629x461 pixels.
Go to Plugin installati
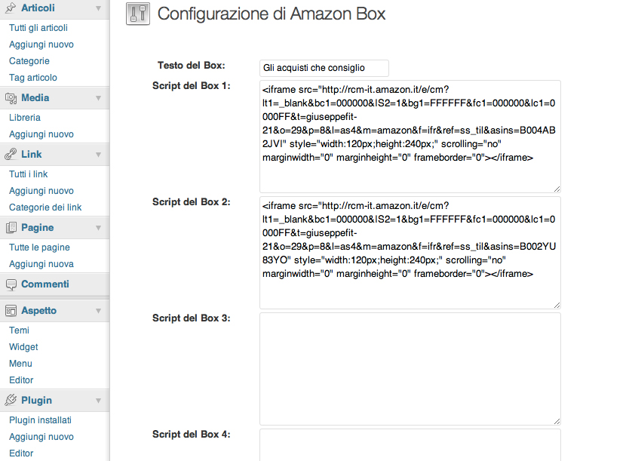40,420
